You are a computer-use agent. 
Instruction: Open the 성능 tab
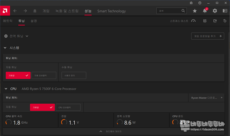point(88,11)
